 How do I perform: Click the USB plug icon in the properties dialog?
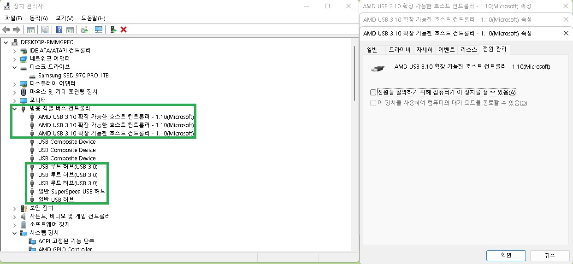pyautogui.click(x=378, y=68)
